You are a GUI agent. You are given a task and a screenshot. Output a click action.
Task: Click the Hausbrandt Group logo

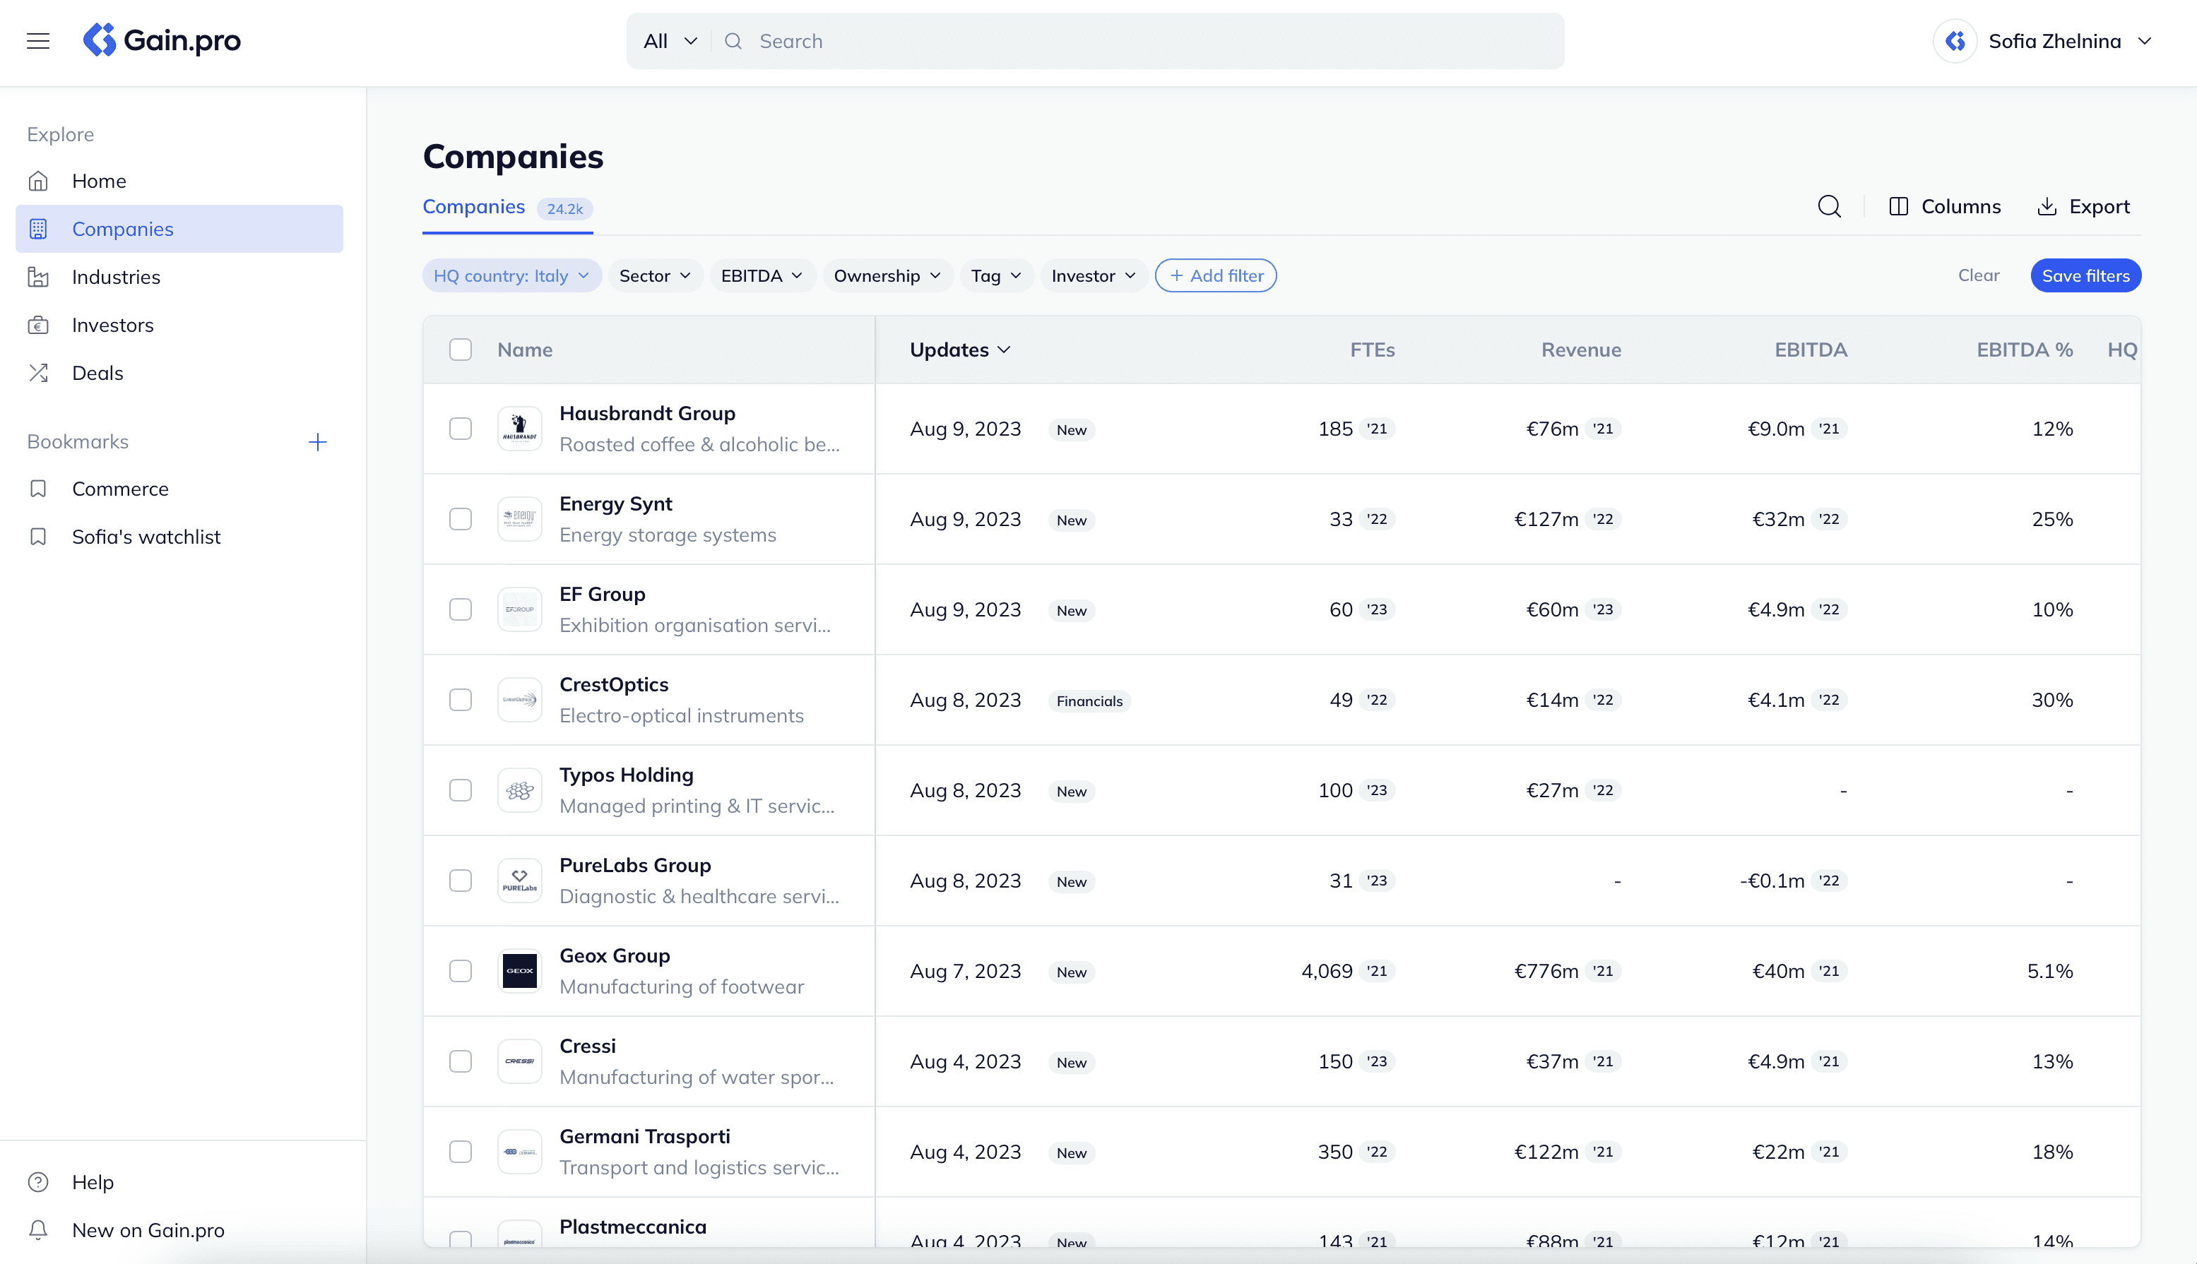click(519, 429)
